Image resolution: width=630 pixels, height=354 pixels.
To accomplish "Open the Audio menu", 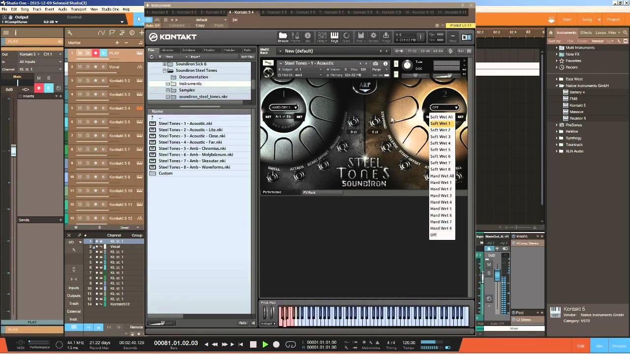I will coord(63,9).
